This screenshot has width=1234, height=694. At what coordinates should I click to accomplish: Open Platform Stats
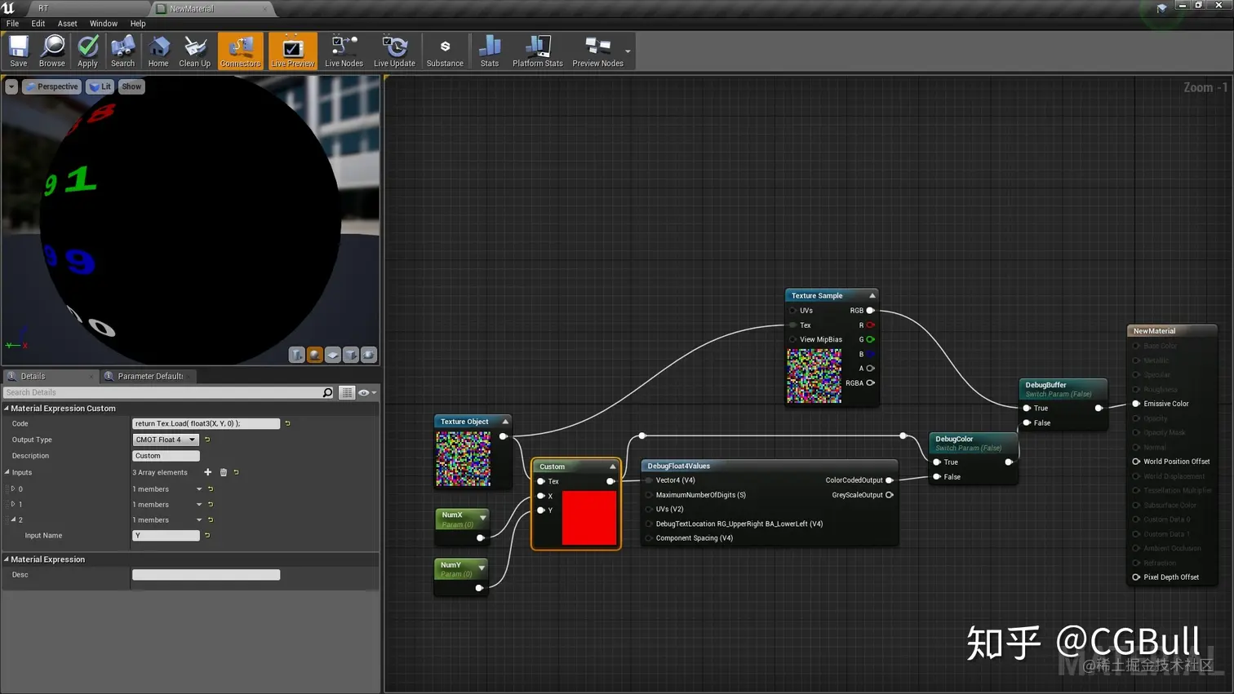coord(538,51)
